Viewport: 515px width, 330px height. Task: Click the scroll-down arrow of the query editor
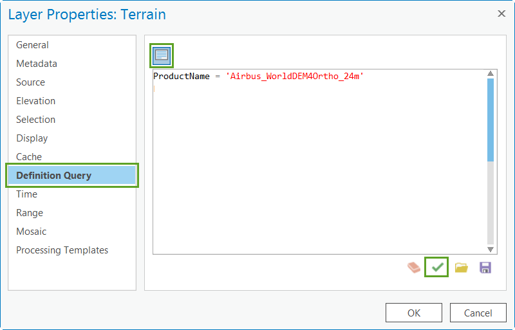pyautogui.click(x=491, y=250)
